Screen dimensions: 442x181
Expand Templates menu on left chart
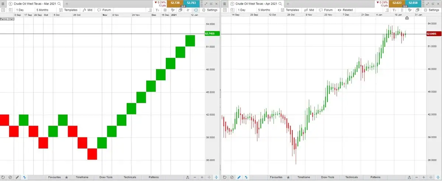(68, 10)
